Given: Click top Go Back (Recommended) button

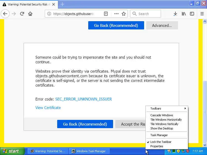Looking at the screenshot, I should click(x=116, y=25).
